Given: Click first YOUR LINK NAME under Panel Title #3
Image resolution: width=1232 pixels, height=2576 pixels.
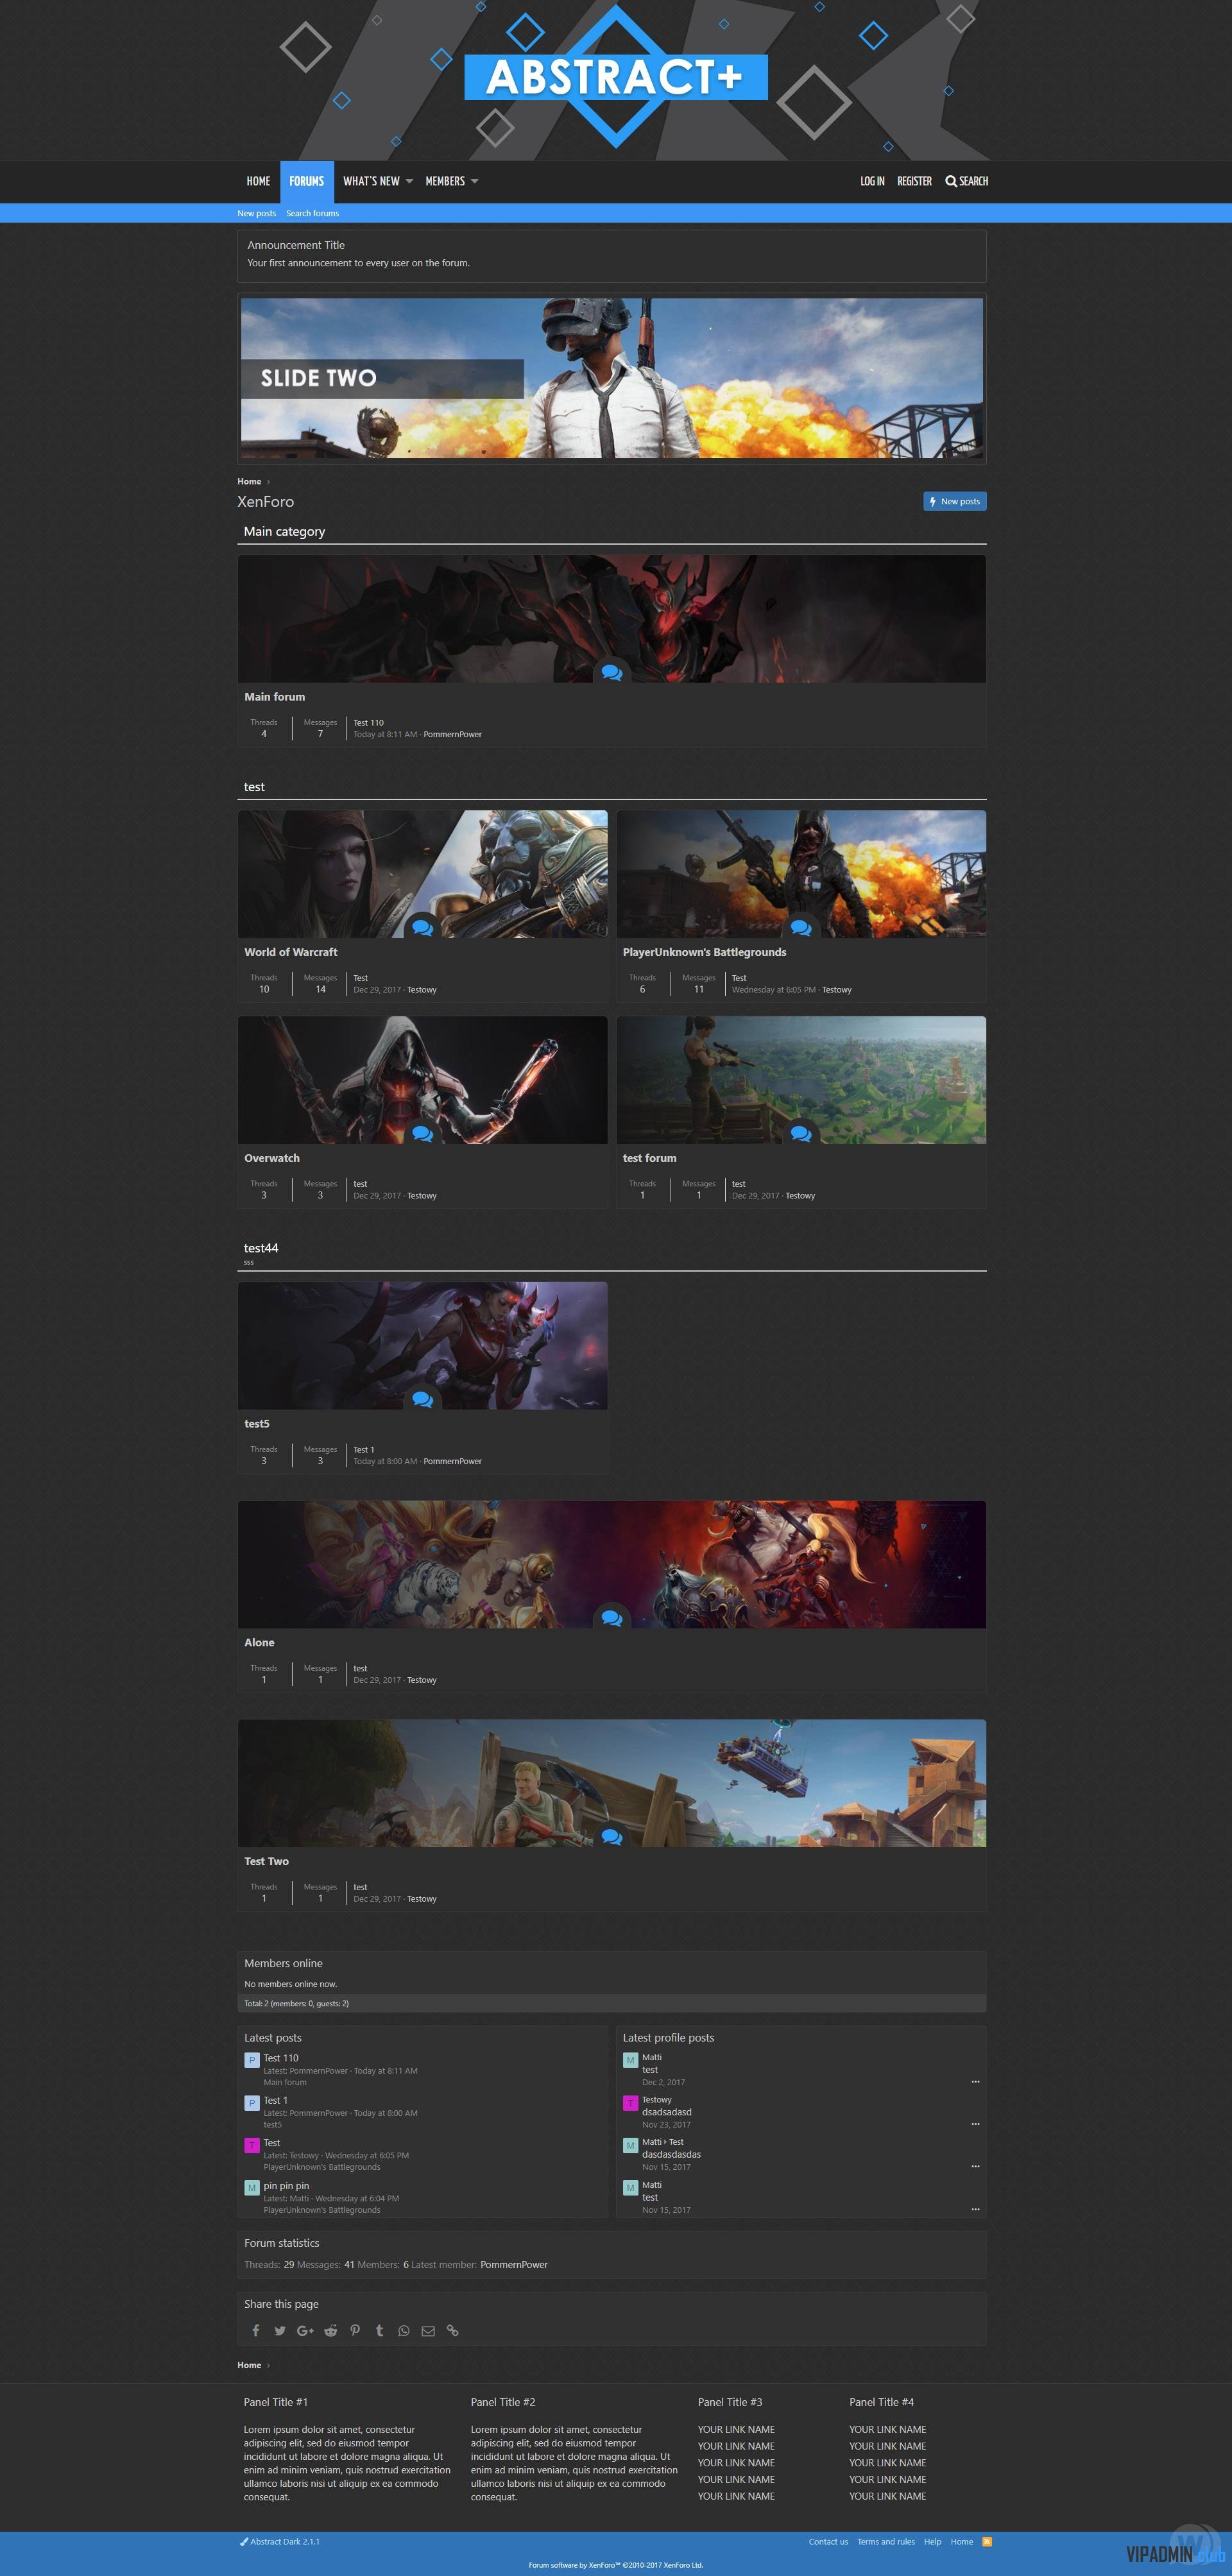Looking at the screenshot, I should (736, 2429).
